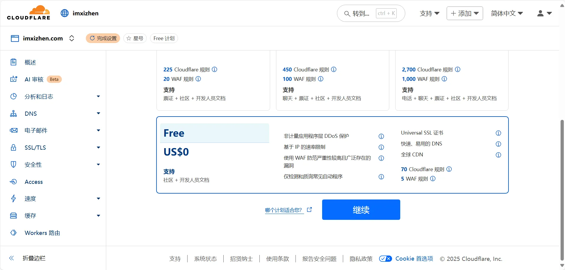Expand the 缓存 sidebar section

point(99,216)
